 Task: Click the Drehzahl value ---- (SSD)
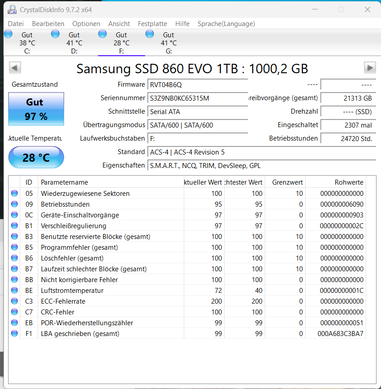click(x=348, y=112)
